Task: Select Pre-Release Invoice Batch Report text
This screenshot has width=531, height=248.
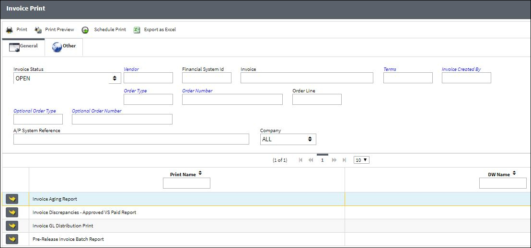Action: (x=68, y=239)
